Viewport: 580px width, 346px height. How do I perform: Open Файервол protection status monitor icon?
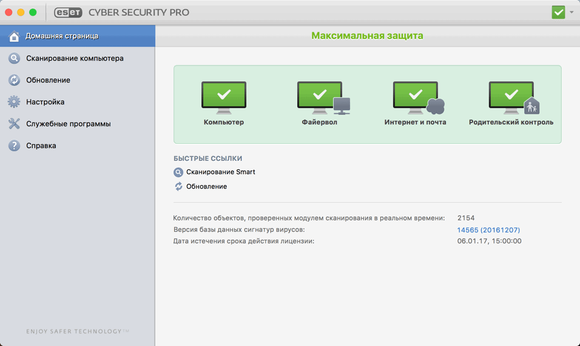(323, 98)
